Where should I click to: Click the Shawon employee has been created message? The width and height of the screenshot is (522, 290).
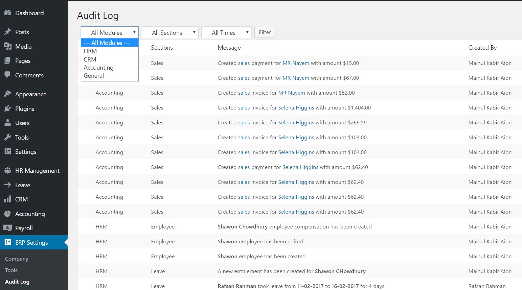[262, 256]
